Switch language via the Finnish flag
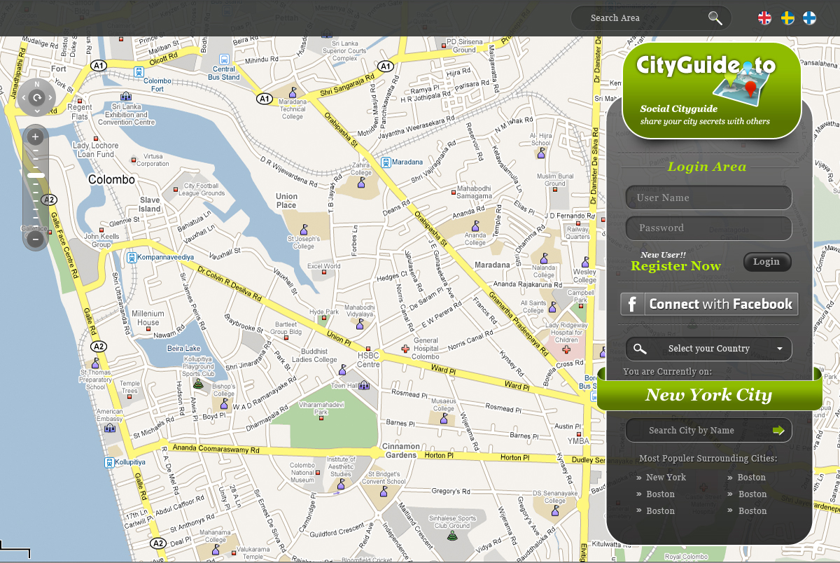The width and height of the screenshot is (840, 563). coord(809,18)
